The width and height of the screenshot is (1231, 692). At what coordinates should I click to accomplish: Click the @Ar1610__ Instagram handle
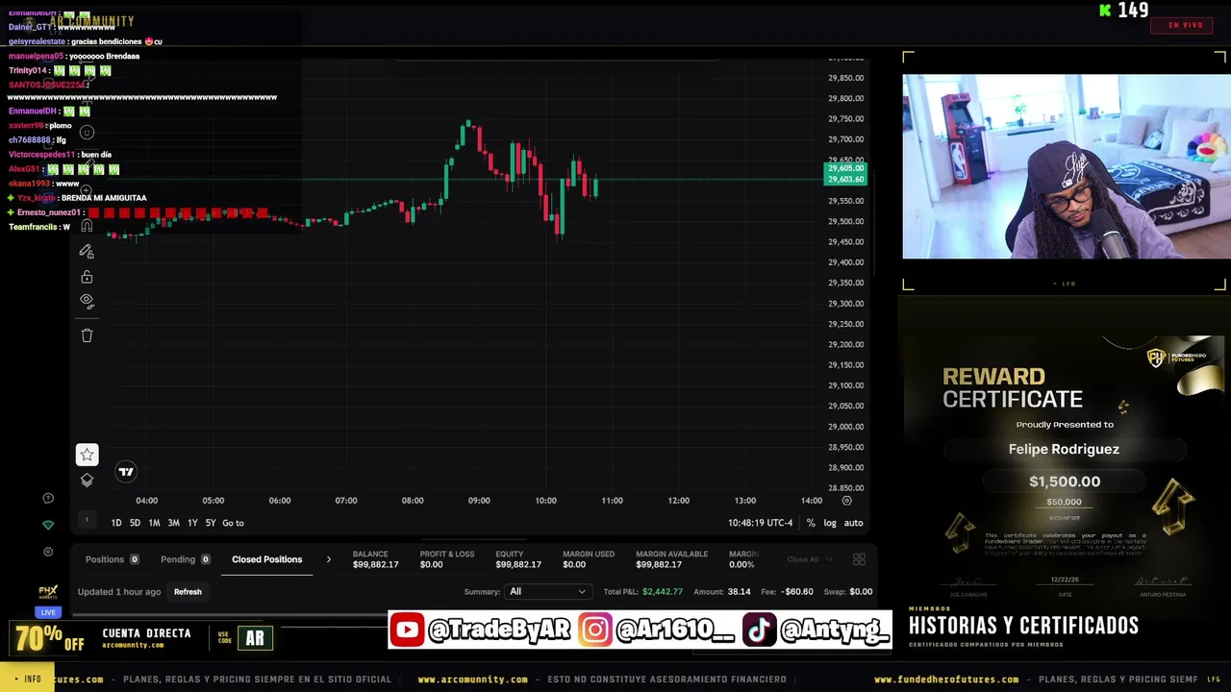pos(674,630)
